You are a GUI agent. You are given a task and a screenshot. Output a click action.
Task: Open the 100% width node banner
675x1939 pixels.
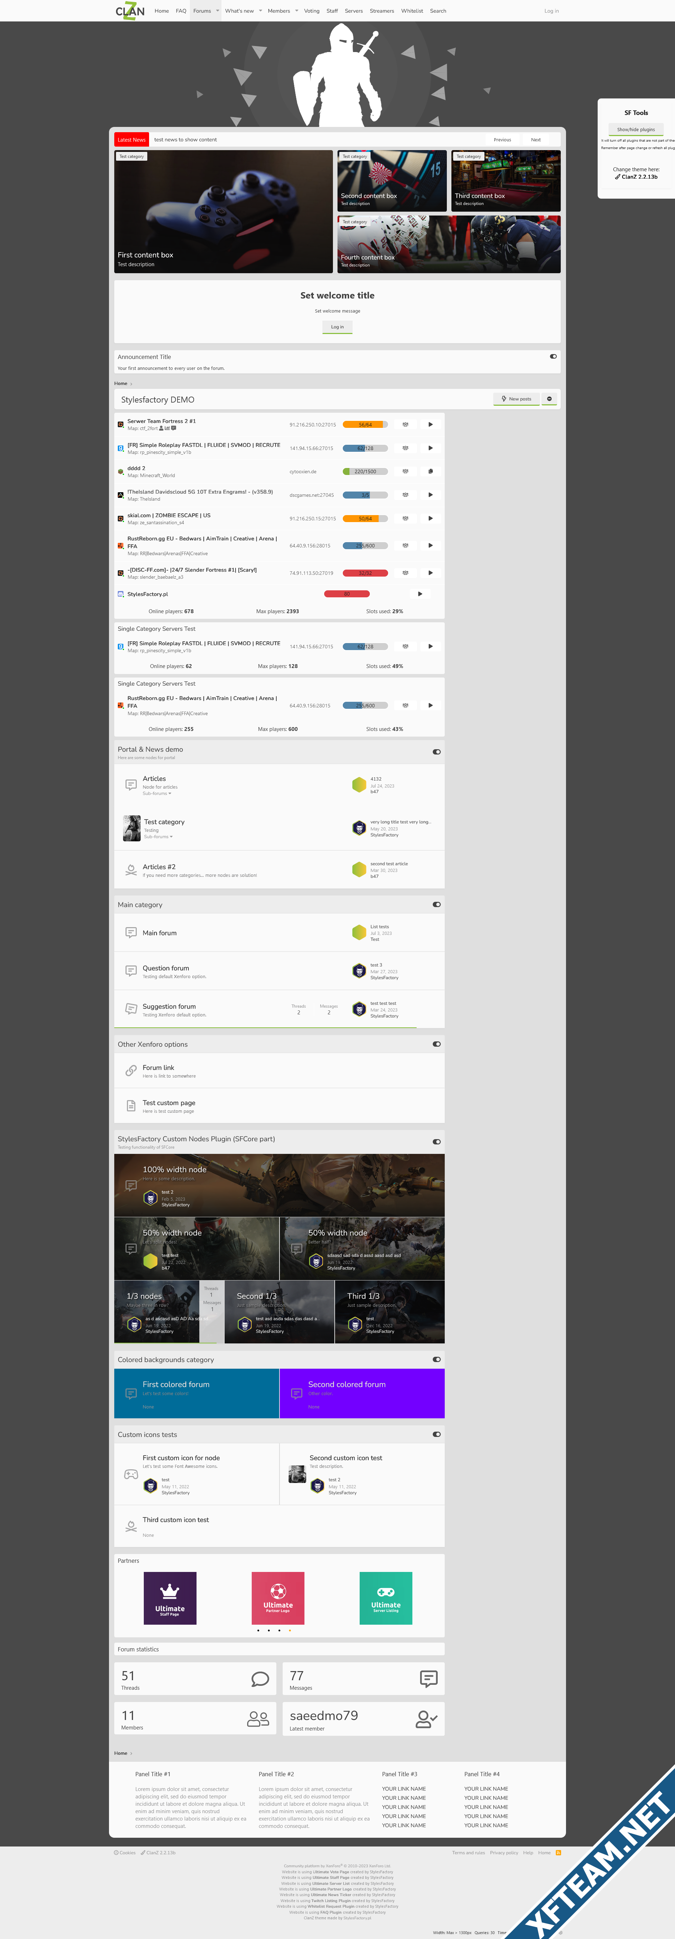pos(279,1186)
